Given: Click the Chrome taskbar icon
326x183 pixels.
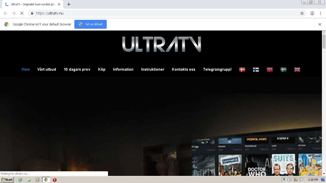Looking at the screenshot, I should pos(46,180).
